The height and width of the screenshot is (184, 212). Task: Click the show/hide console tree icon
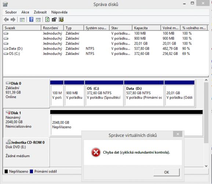pos(22,20)
